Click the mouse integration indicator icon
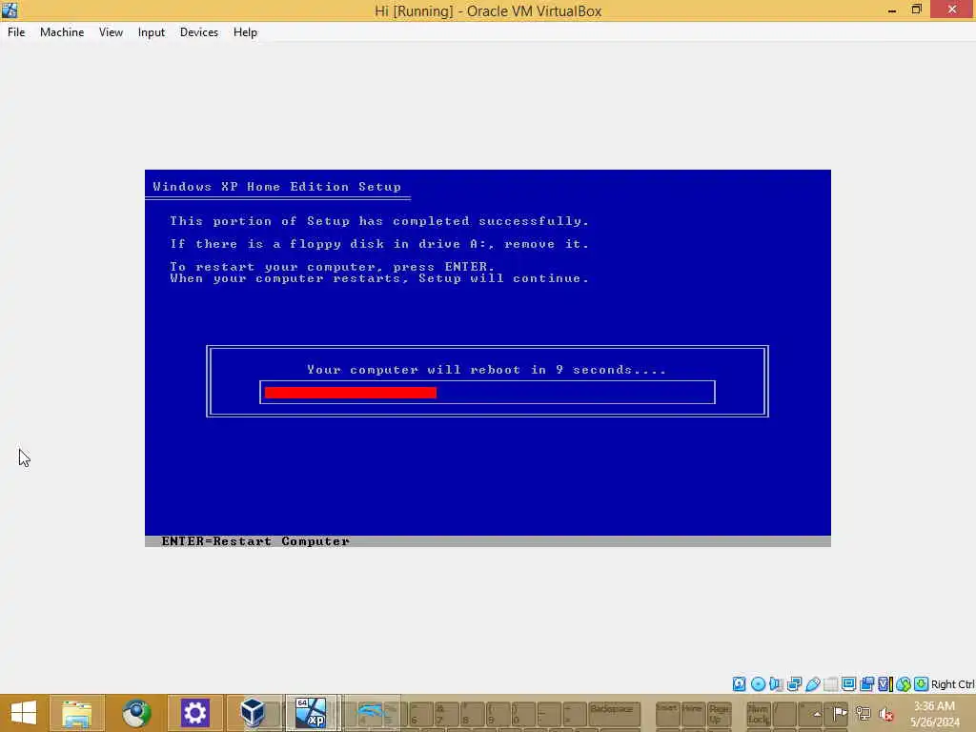 (904, 684)
